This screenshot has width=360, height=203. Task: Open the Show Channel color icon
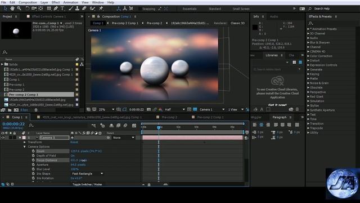pyautogui.click(x=160, y=109)
